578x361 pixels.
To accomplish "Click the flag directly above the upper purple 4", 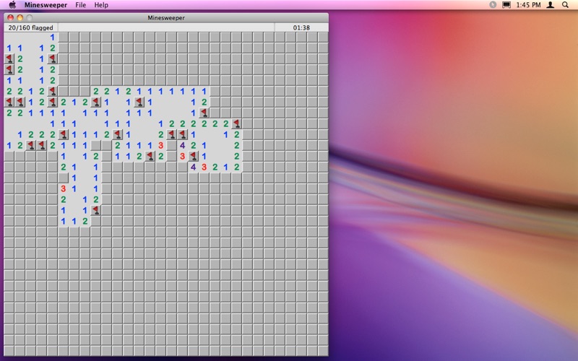I will (x=183, y=134).
